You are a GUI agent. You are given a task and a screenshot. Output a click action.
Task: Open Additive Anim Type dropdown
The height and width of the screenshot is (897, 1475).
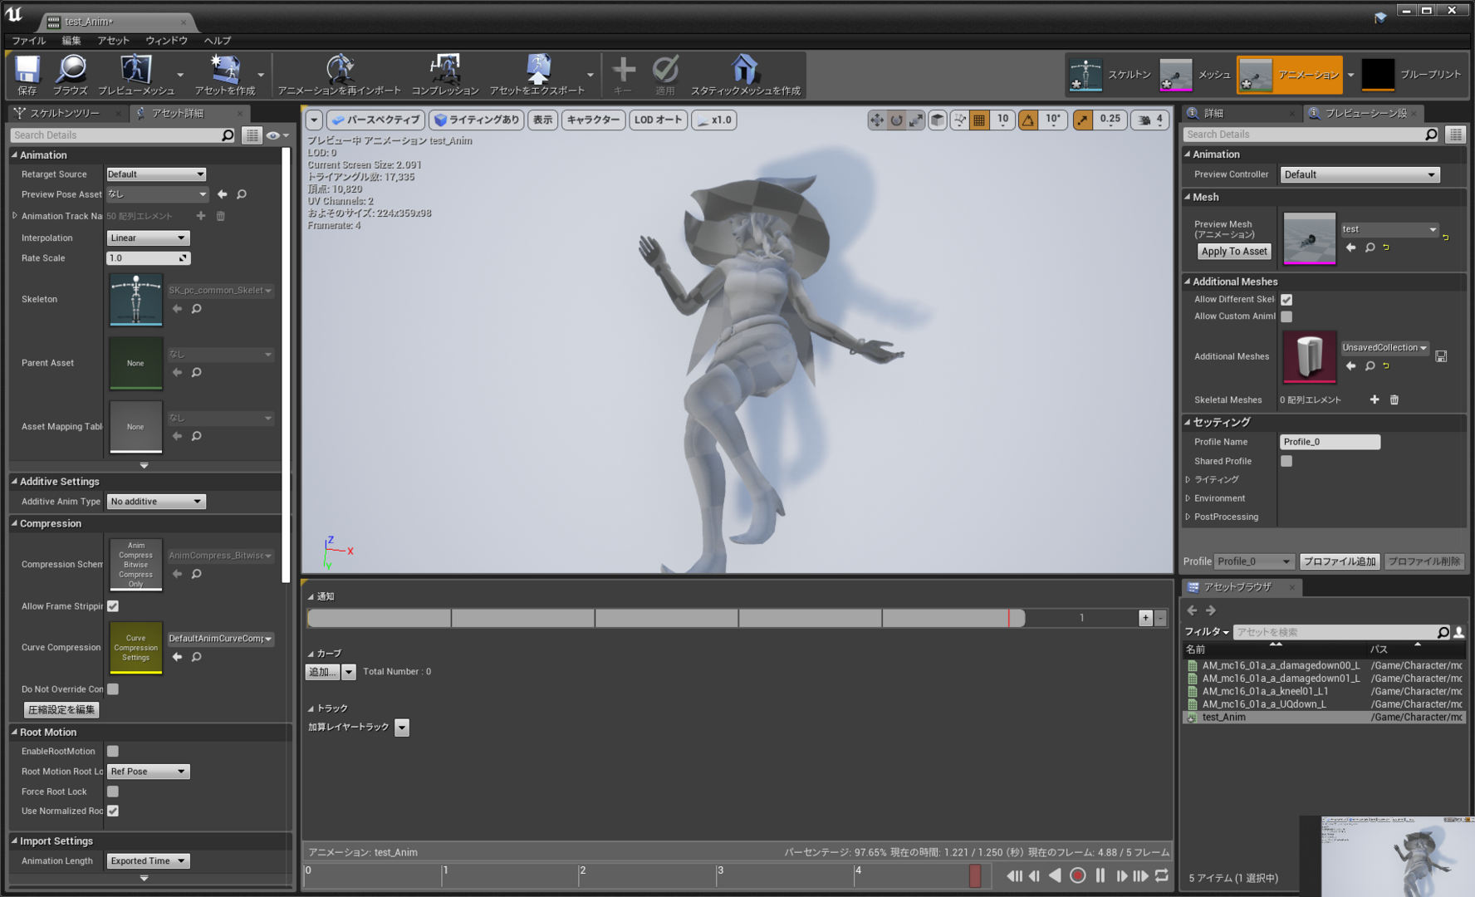(155, 502)
